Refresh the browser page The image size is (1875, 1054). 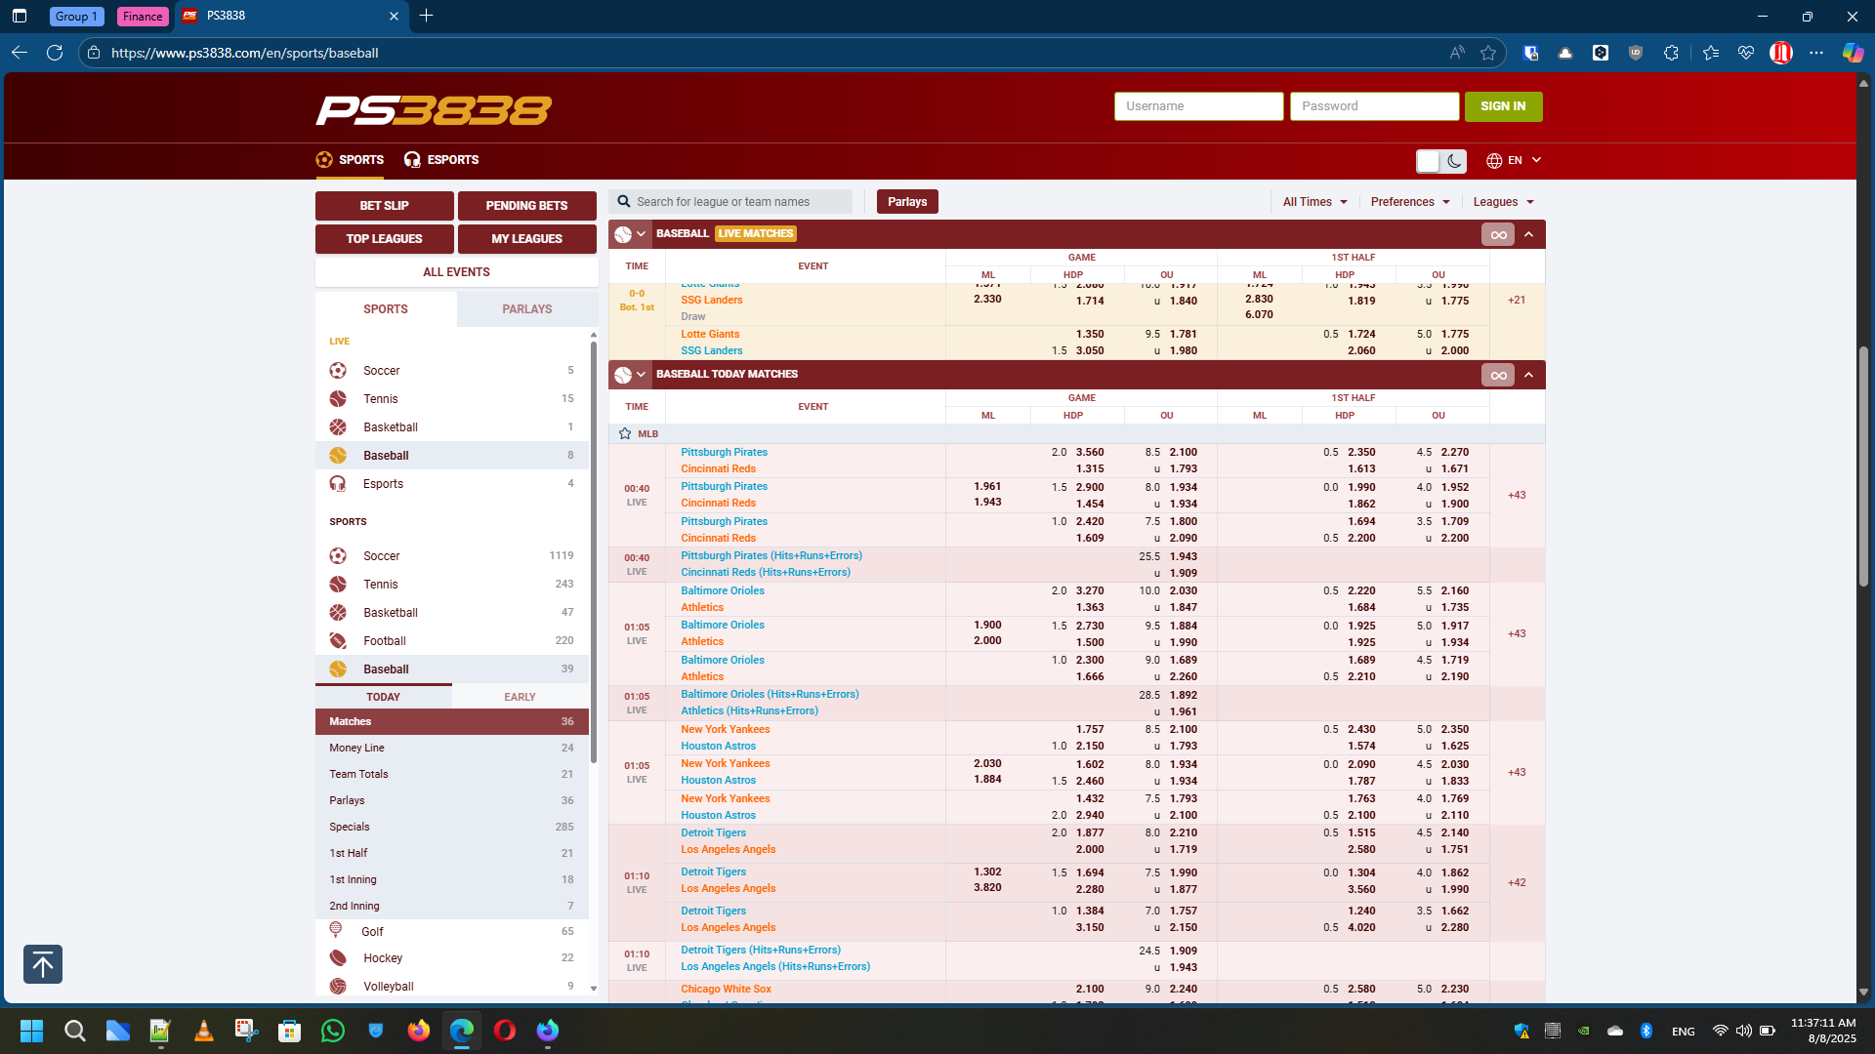[x=55, y=53]
